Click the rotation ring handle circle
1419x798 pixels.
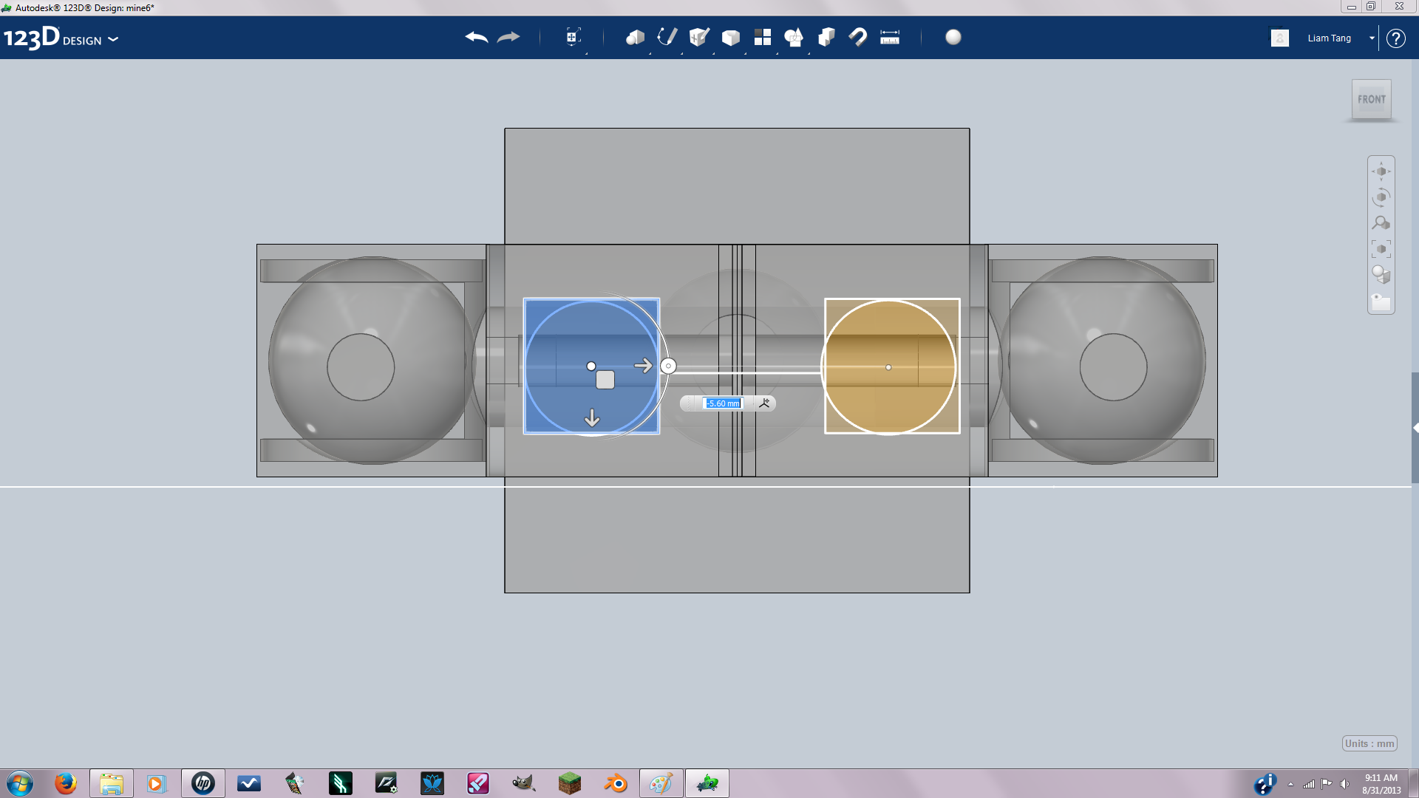(668, 366)
